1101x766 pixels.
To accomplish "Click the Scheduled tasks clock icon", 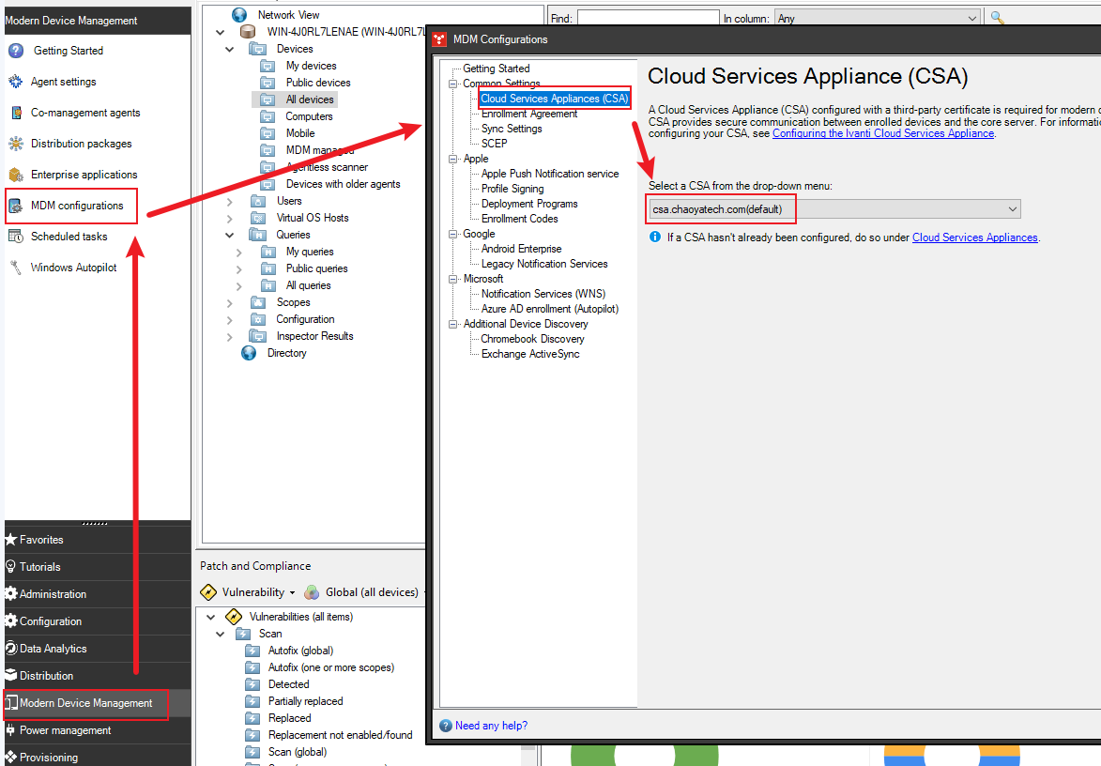I will (x=15, y=237).
